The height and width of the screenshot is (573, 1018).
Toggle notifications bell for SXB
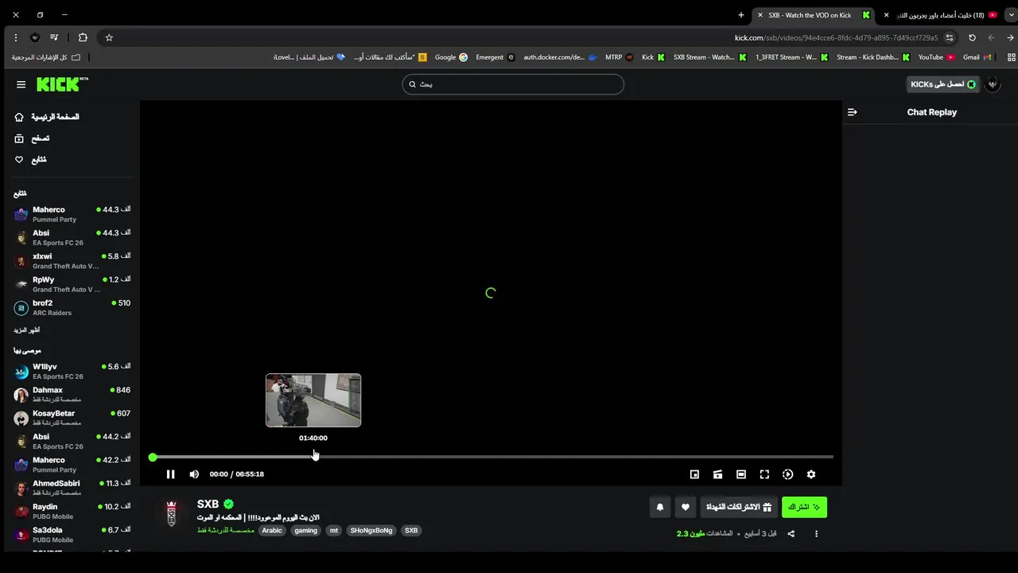660,507
